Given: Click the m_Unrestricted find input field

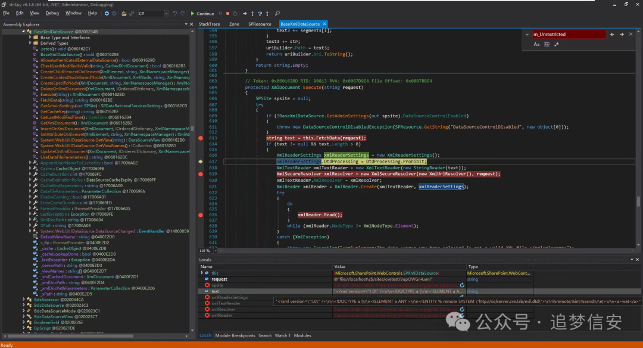Looking at the screenshot, I should tap(569, 35).
